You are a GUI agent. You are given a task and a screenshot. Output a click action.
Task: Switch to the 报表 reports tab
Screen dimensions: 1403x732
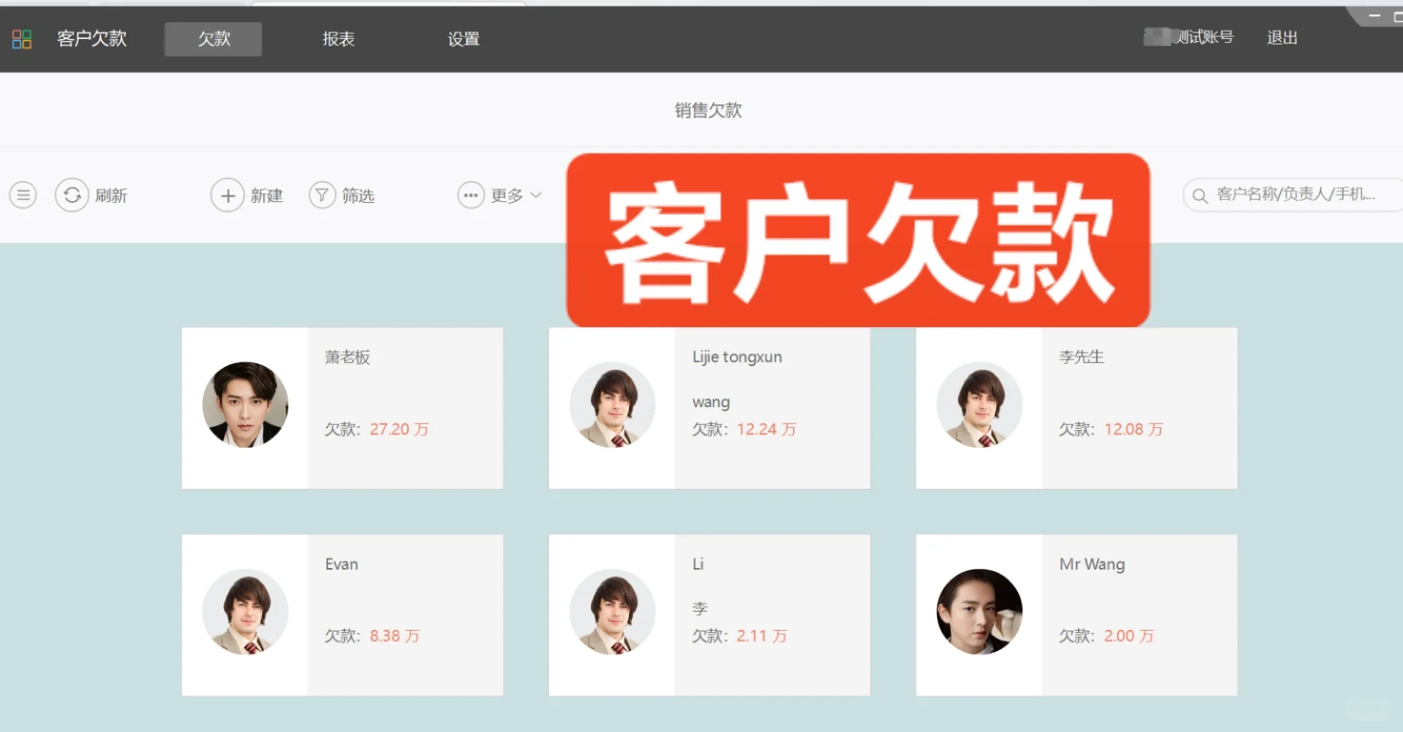(339, 38)
